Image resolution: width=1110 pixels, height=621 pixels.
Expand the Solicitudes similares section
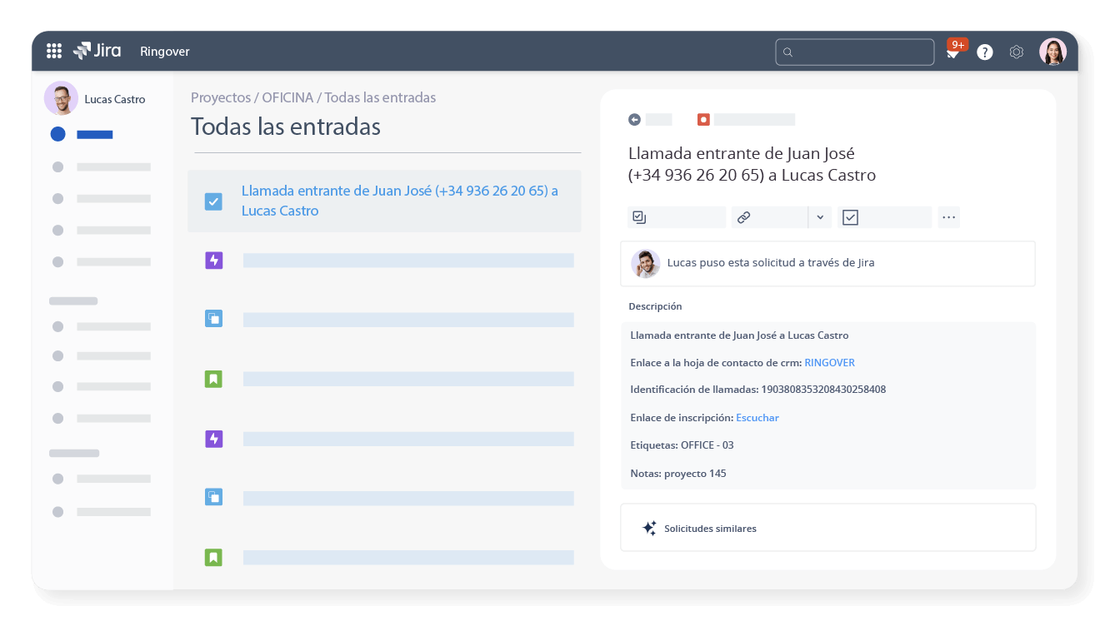710,528
